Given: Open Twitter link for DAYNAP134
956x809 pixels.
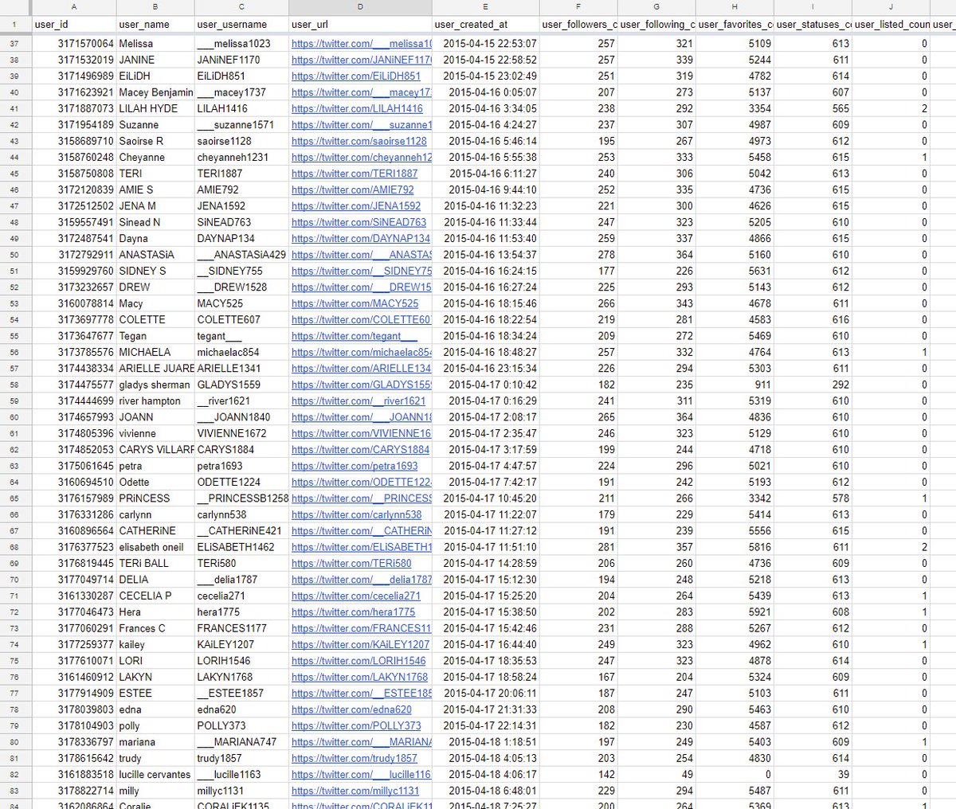Looking at the screenshot, I should (x=361, y=239).
